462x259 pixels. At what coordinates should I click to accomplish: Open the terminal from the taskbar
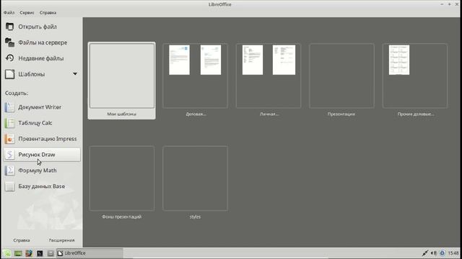tap(40, 253)
